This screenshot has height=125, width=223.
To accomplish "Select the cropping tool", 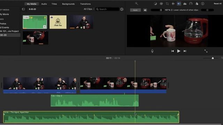I will (167, 4).
